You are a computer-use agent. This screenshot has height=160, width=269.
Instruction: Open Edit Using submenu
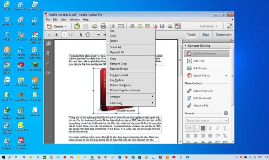pyautogui.click(x=131, y=103)
